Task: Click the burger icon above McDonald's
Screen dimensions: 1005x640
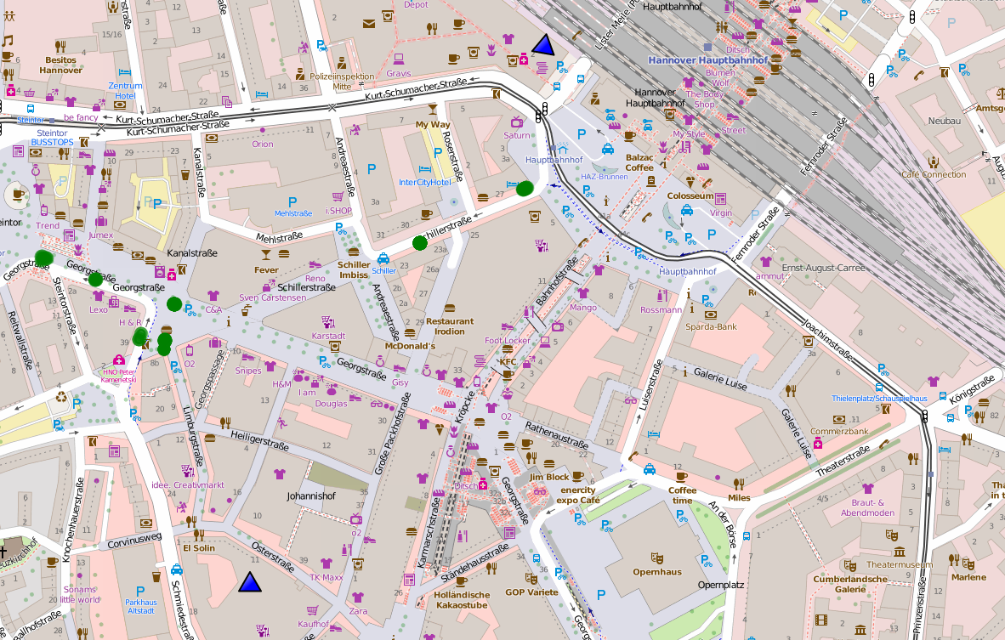Action: click(x=410, y=332)
